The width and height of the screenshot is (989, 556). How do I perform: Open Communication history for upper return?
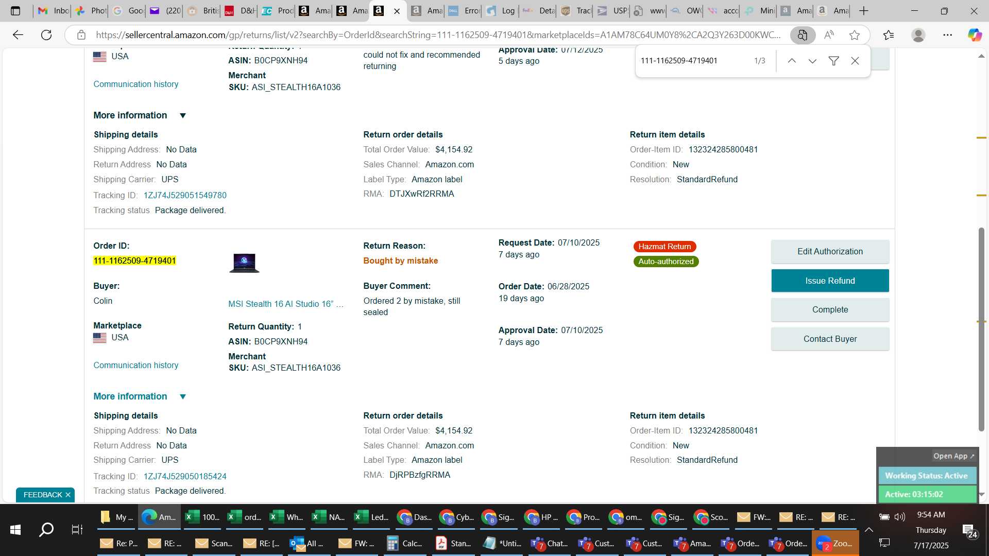[x=136, y=84]
